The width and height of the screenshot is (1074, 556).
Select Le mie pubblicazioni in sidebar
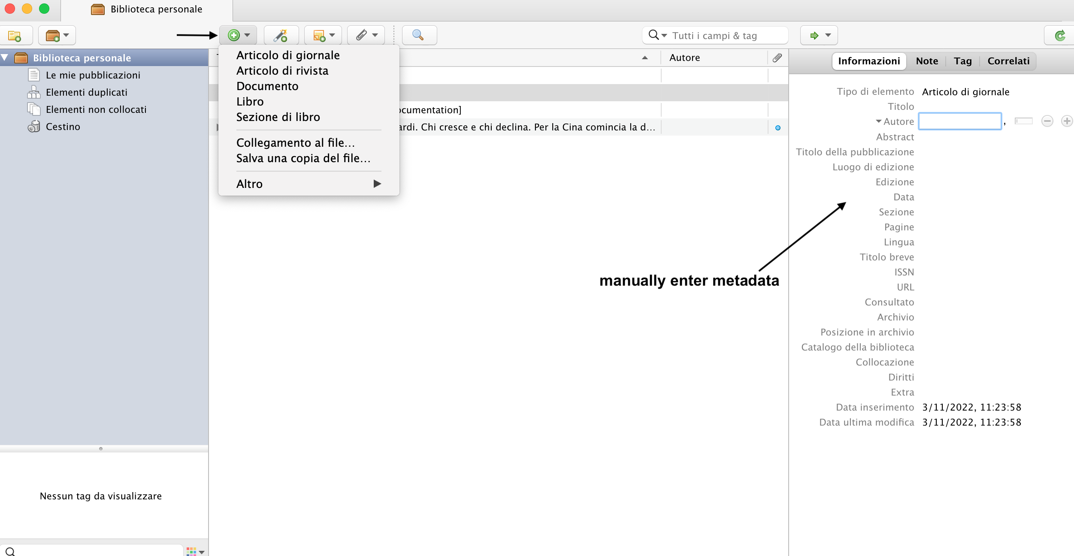93,75
